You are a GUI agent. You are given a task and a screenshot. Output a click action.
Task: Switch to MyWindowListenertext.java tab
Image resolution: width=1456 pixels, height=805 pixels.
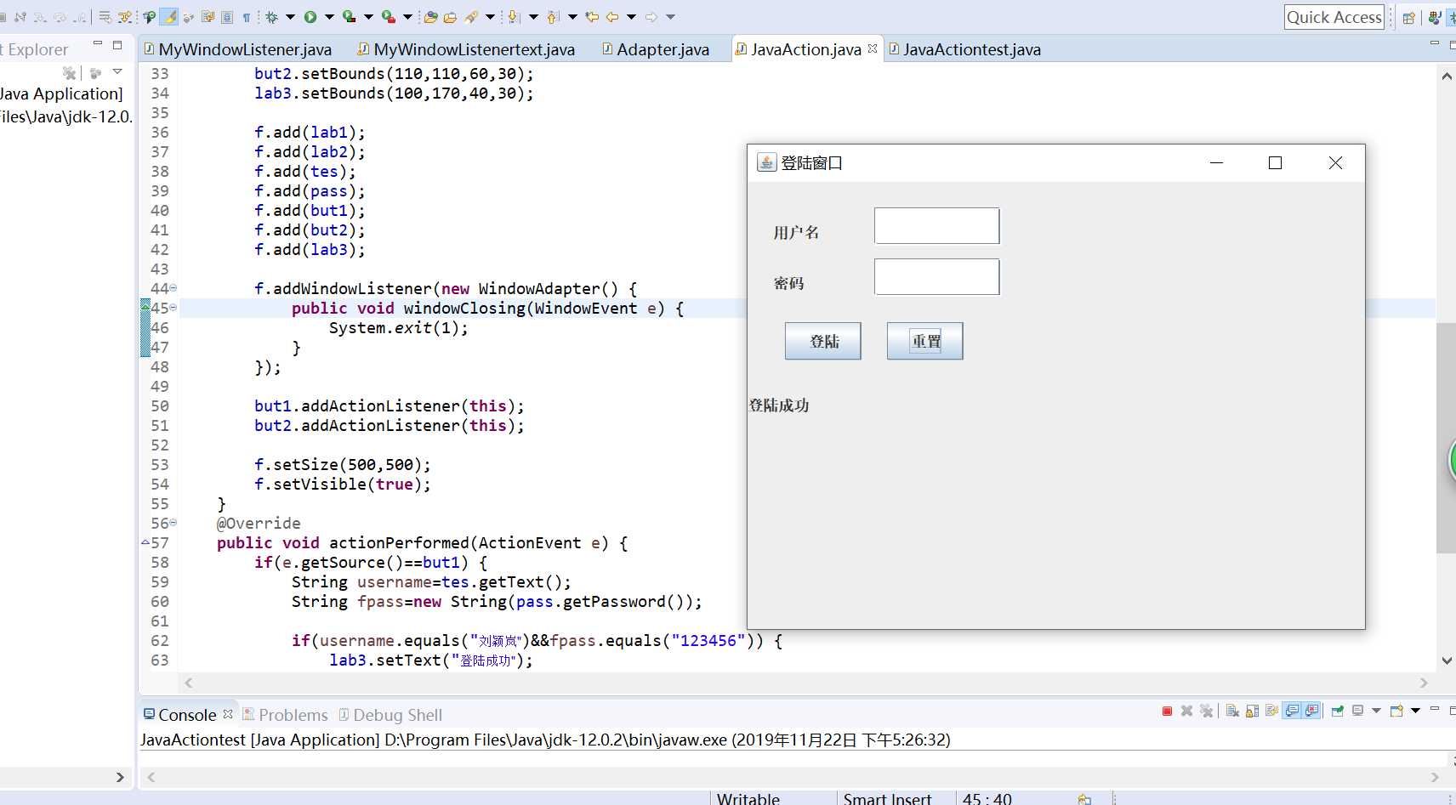pos(466,49)
